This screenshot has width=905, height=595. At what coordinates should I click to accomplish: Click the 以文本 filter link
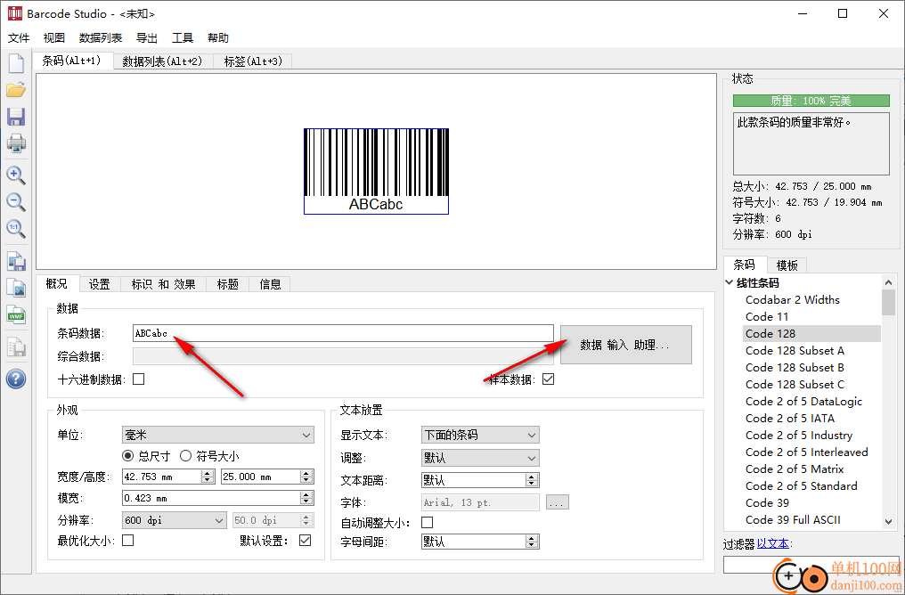click(x=773, y=543)
